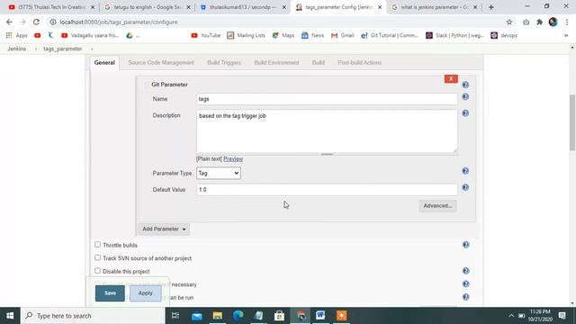Viewport: 576px width, 324px height.
Task: Click Default Value field containing 1.0
Action: (x=327, y=190)
